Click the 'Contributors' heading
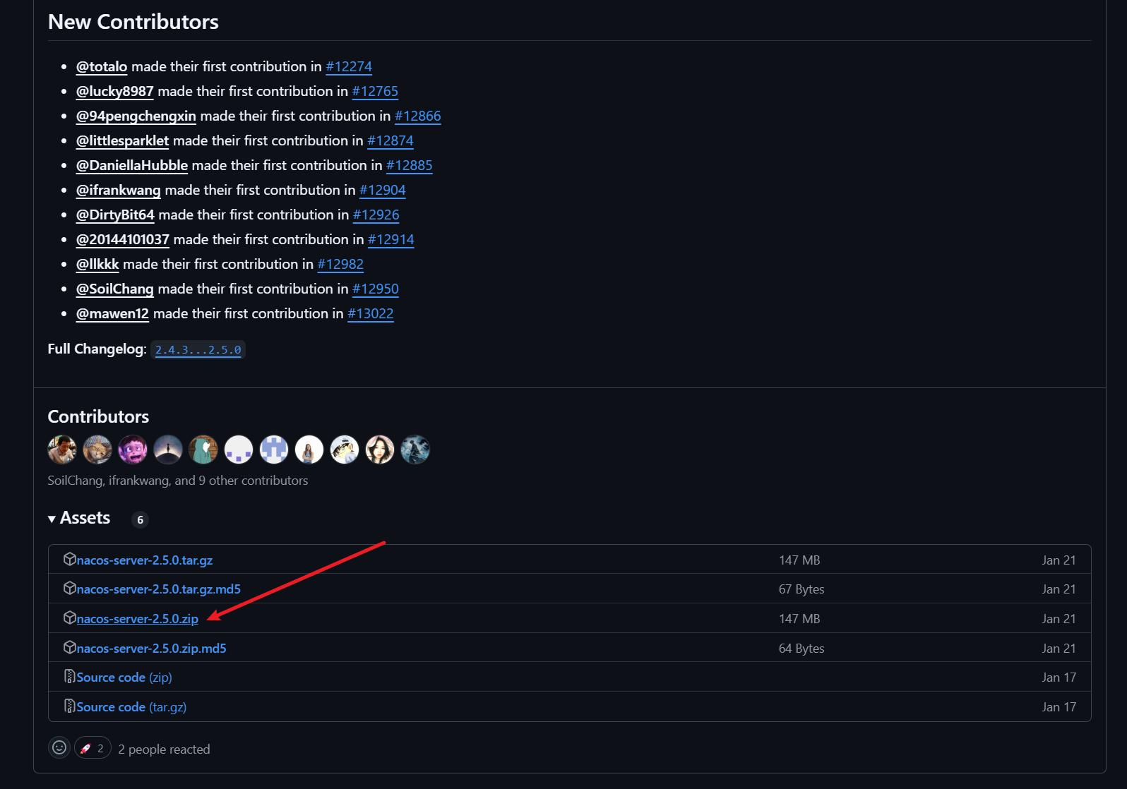The image size is (1127, 789). (98, 416)
